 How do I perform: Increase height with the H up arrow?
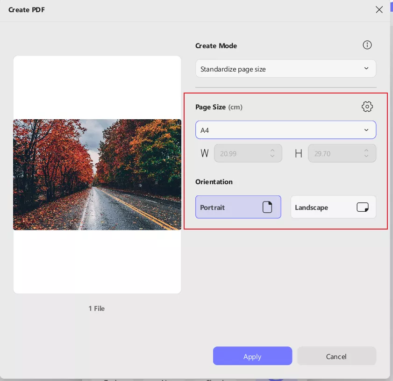click(366, 150)
